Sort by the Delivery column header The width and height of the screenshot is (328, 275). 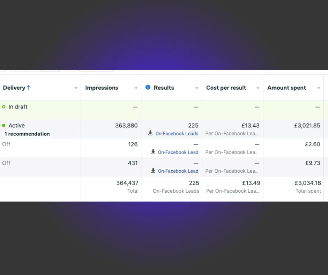tap(14, 88)
